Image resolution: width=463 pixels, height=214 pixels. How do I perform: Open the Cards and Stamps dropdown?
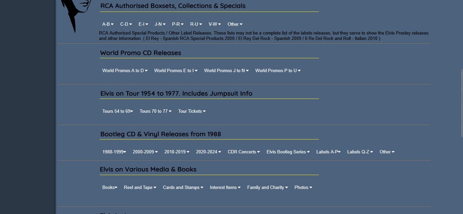click(x=183, y=187)
